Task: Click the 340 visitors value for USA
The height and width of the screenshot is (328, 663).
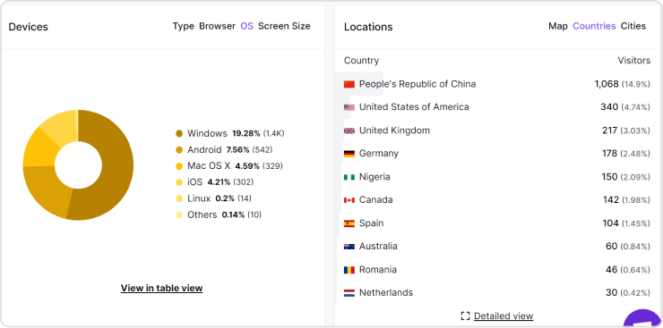Action: [x=609, y=107]
